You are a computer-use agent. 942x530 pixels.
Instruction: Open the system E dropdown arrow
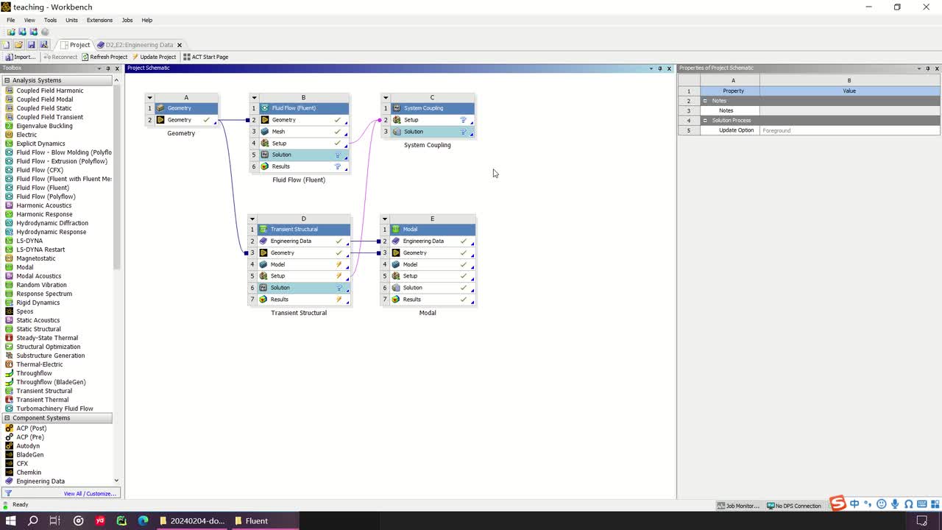(x=385, y=219)
